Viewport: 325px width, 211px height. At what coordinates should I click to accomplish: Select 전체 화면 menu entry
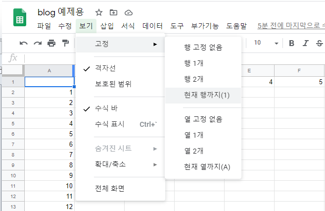(120, 189)
